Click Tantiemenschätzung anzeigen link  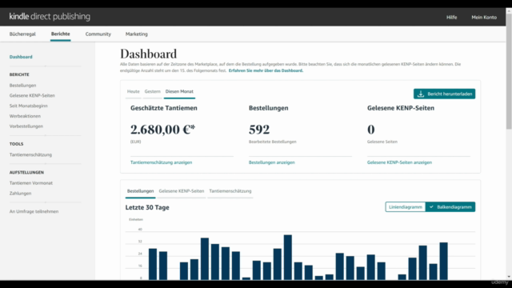pos(162,162)
